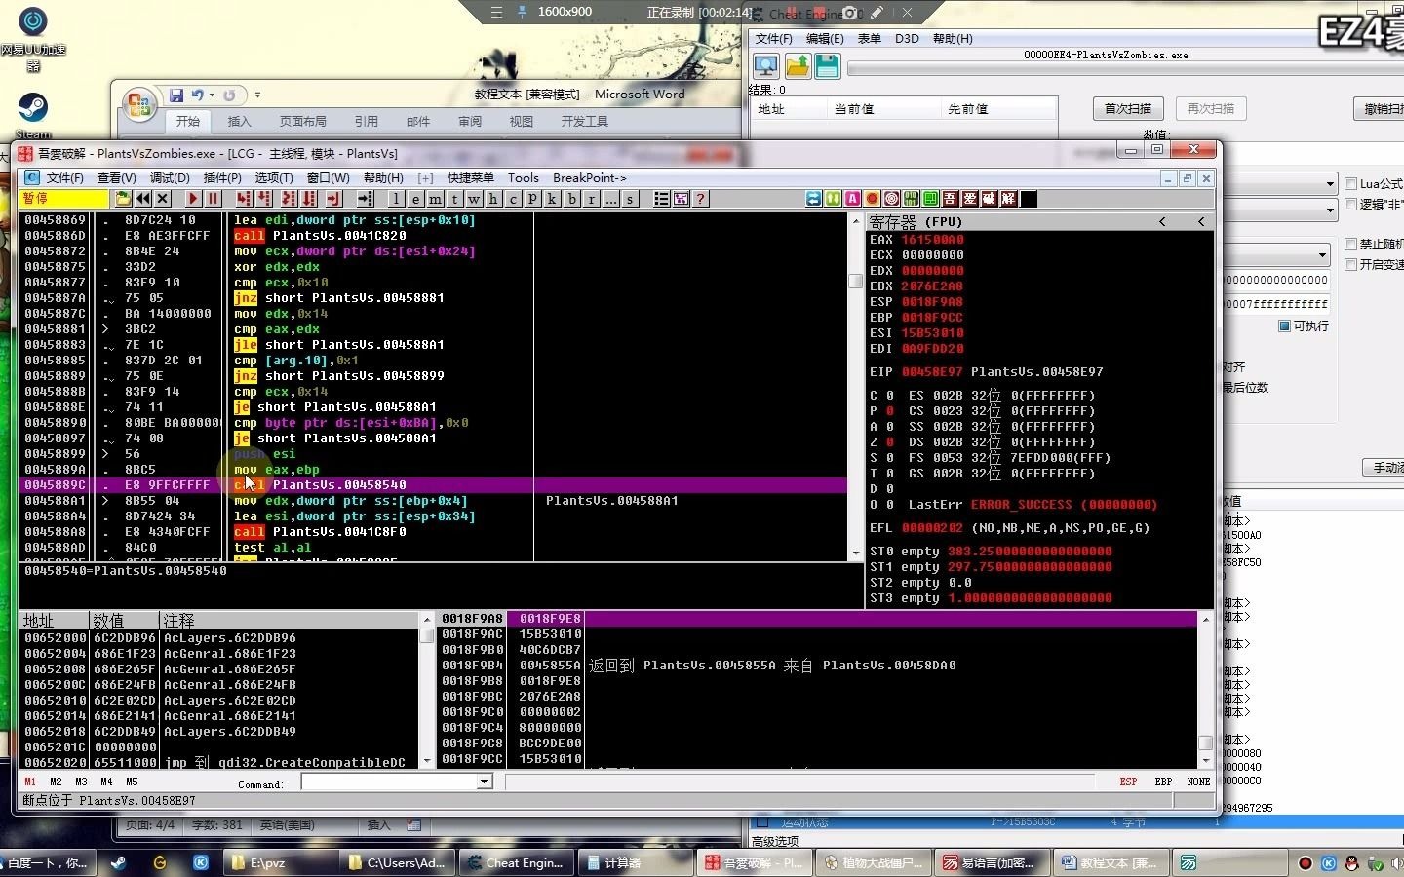The height and width of the screenshot is (877, 1404).
Task: Open the log window (l) button
Action: coord(396,199)
